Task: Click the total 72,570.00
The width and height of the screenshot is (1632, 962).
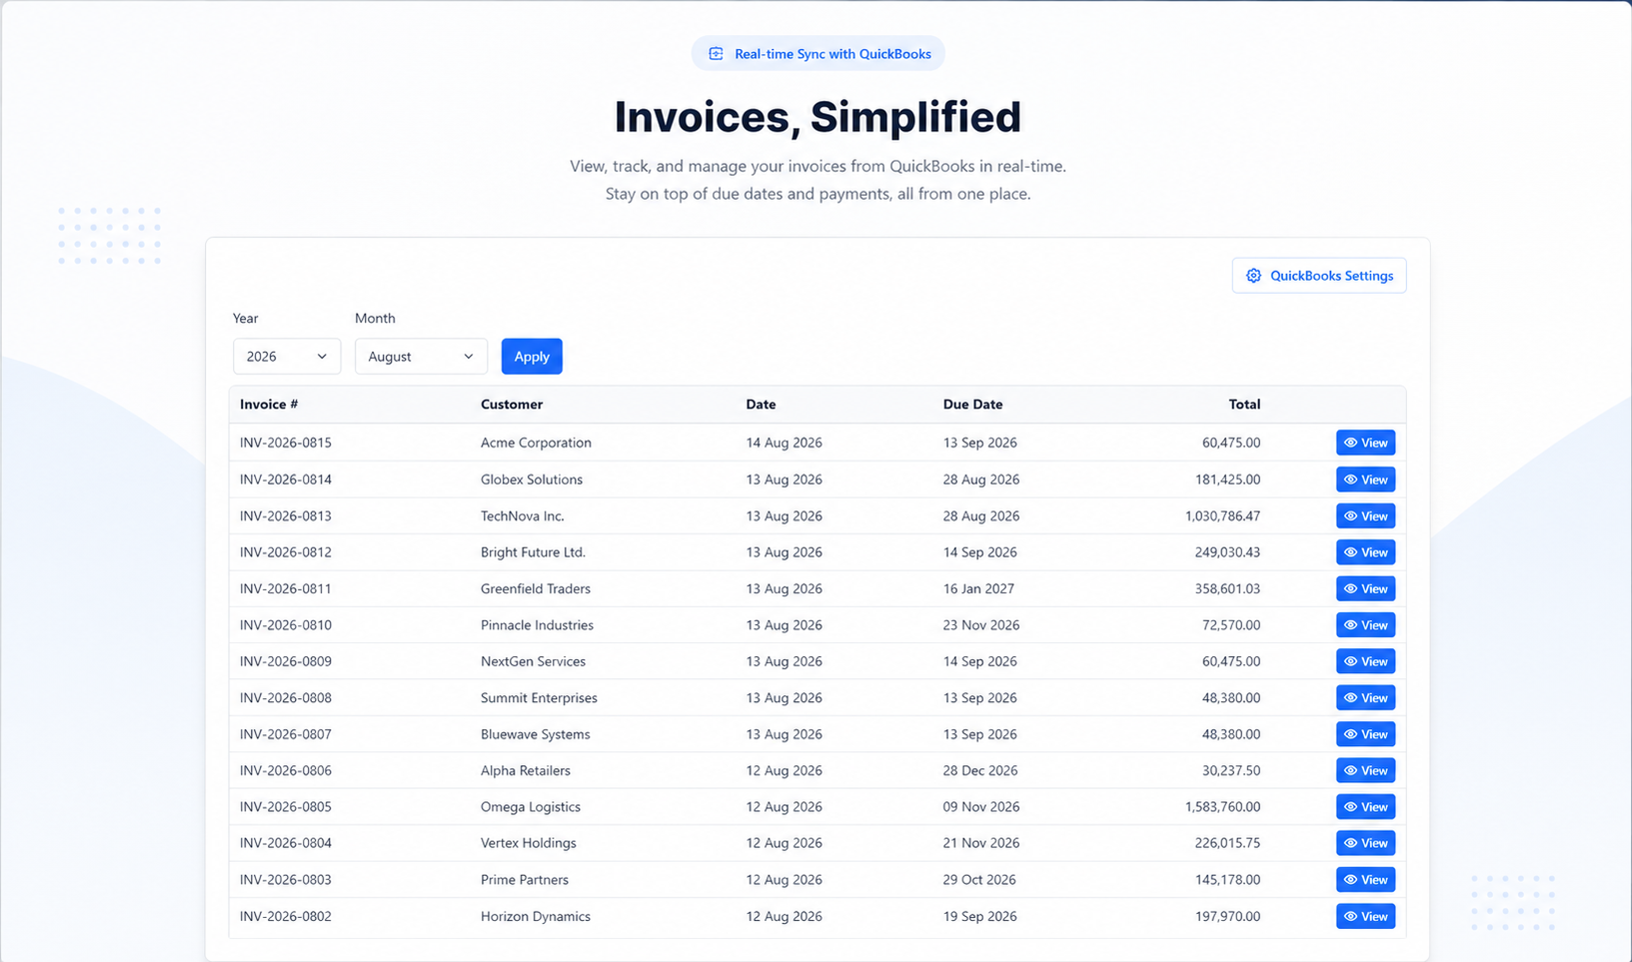Action: pyautogui.click(x=1231, y=625)
